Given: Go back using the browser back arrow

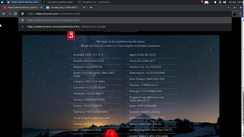Looking at the screenshot, I should [x=4, y=14].
